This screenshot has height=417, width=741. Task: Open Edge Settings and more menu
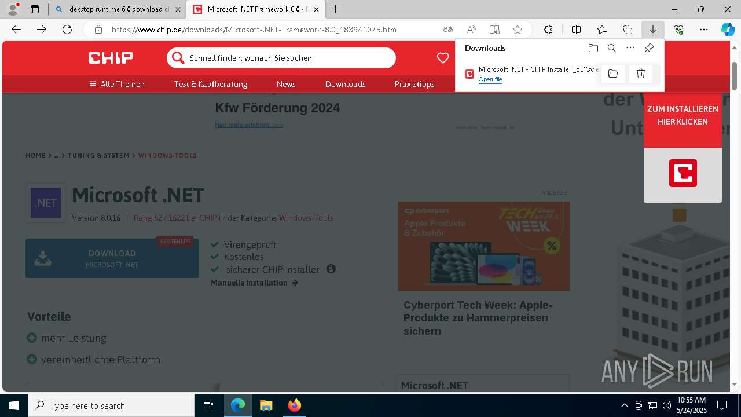[x=704, y=30]
